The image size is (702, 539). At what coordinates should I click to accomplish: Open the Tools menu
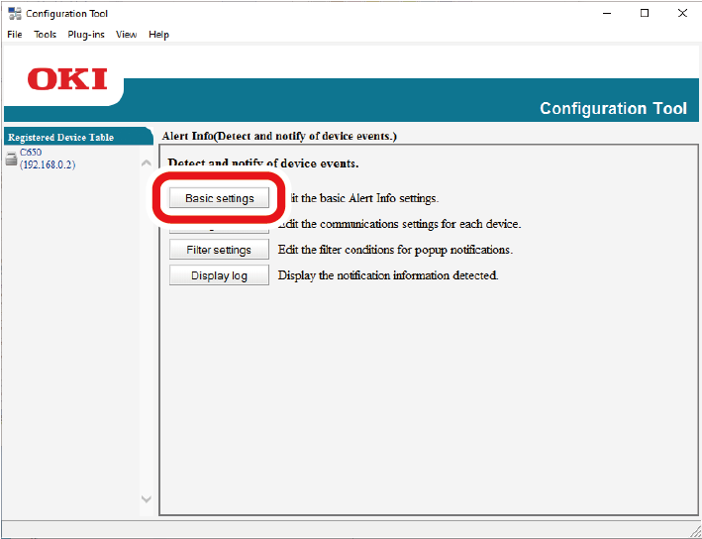point(46,35)
